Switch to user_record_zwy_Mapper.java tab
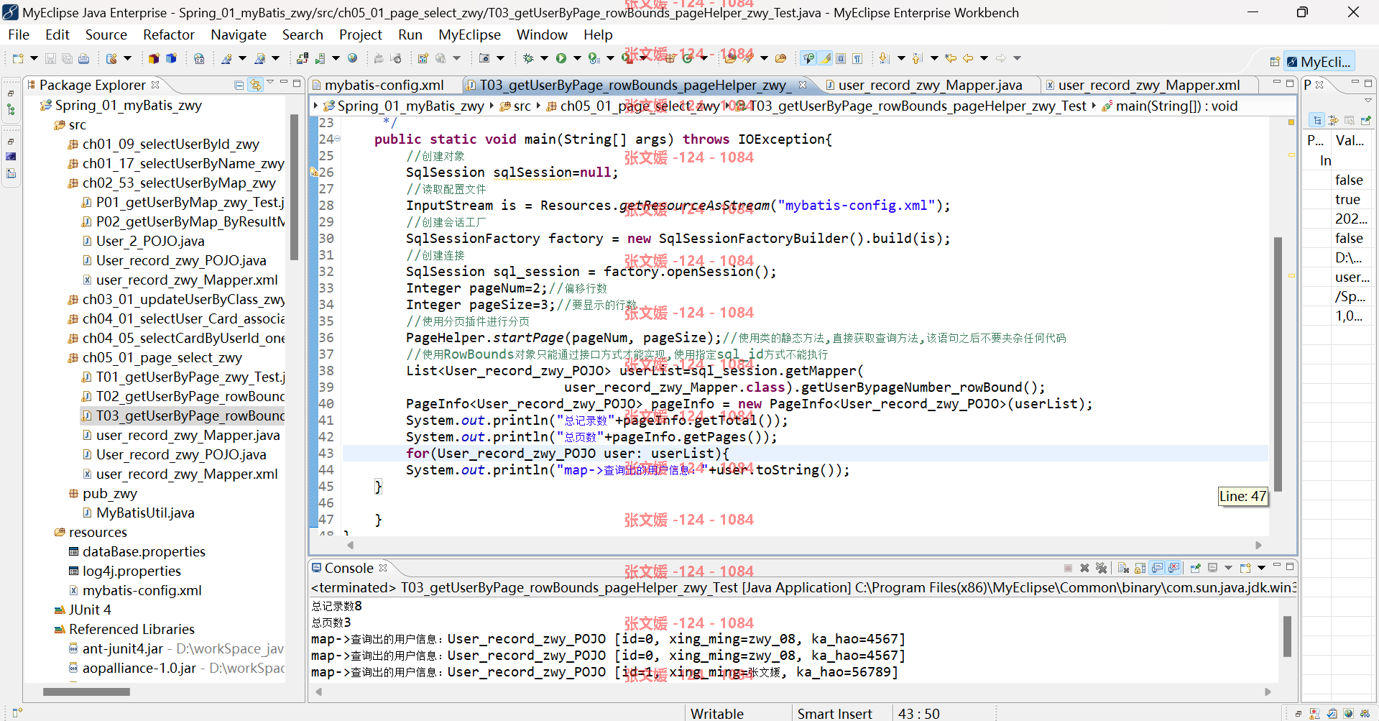This screenshot has height=721, width=1379. pyautogui.click(x=925, y=85)
